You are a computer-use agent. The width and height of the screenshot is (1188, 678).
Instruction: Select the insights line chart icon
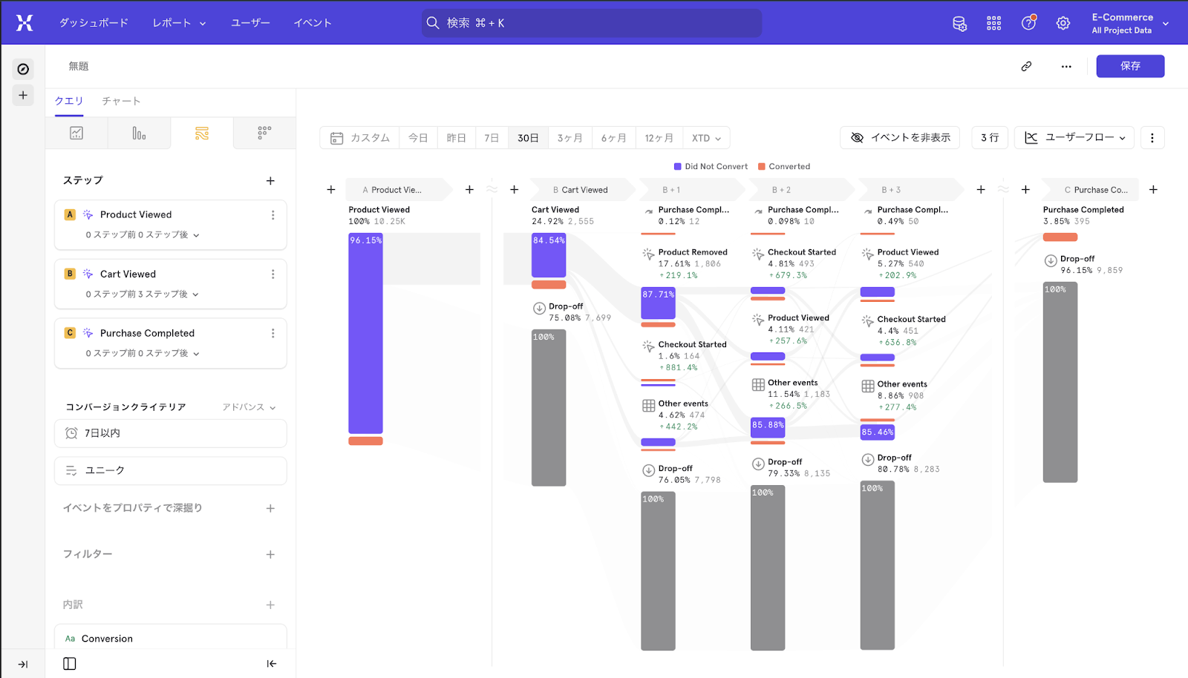(76, 134)
